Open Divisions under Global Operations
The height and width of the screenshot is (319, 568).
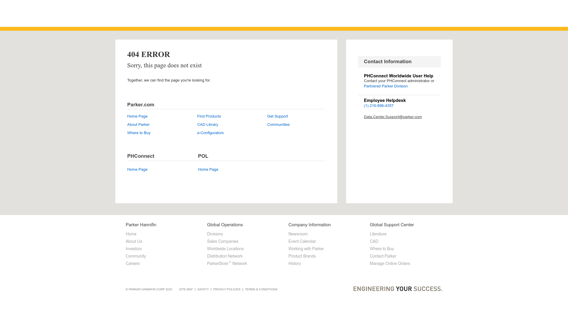click(215, 234)
